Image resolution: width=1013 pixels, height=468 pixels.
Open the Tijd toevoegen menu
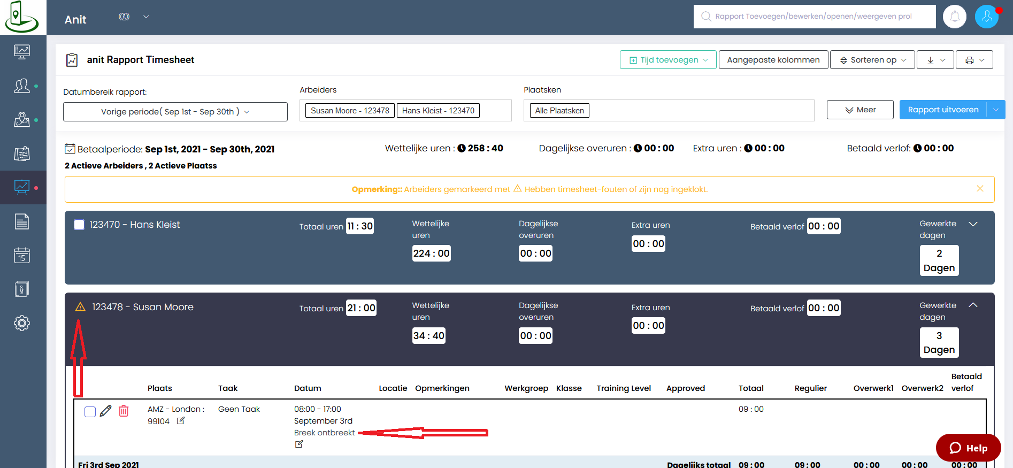(x=668, y=60)
